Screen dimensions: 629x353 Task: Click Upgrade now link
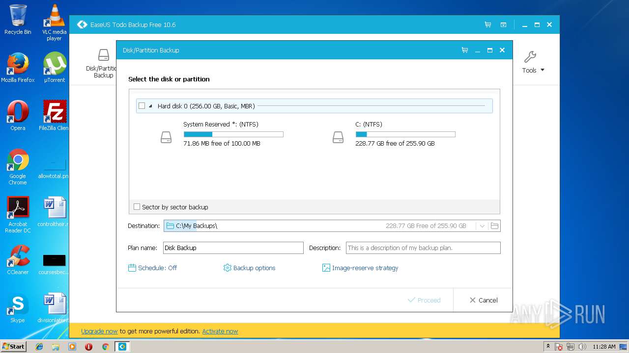pyautogui.click(x=99, y=331)
